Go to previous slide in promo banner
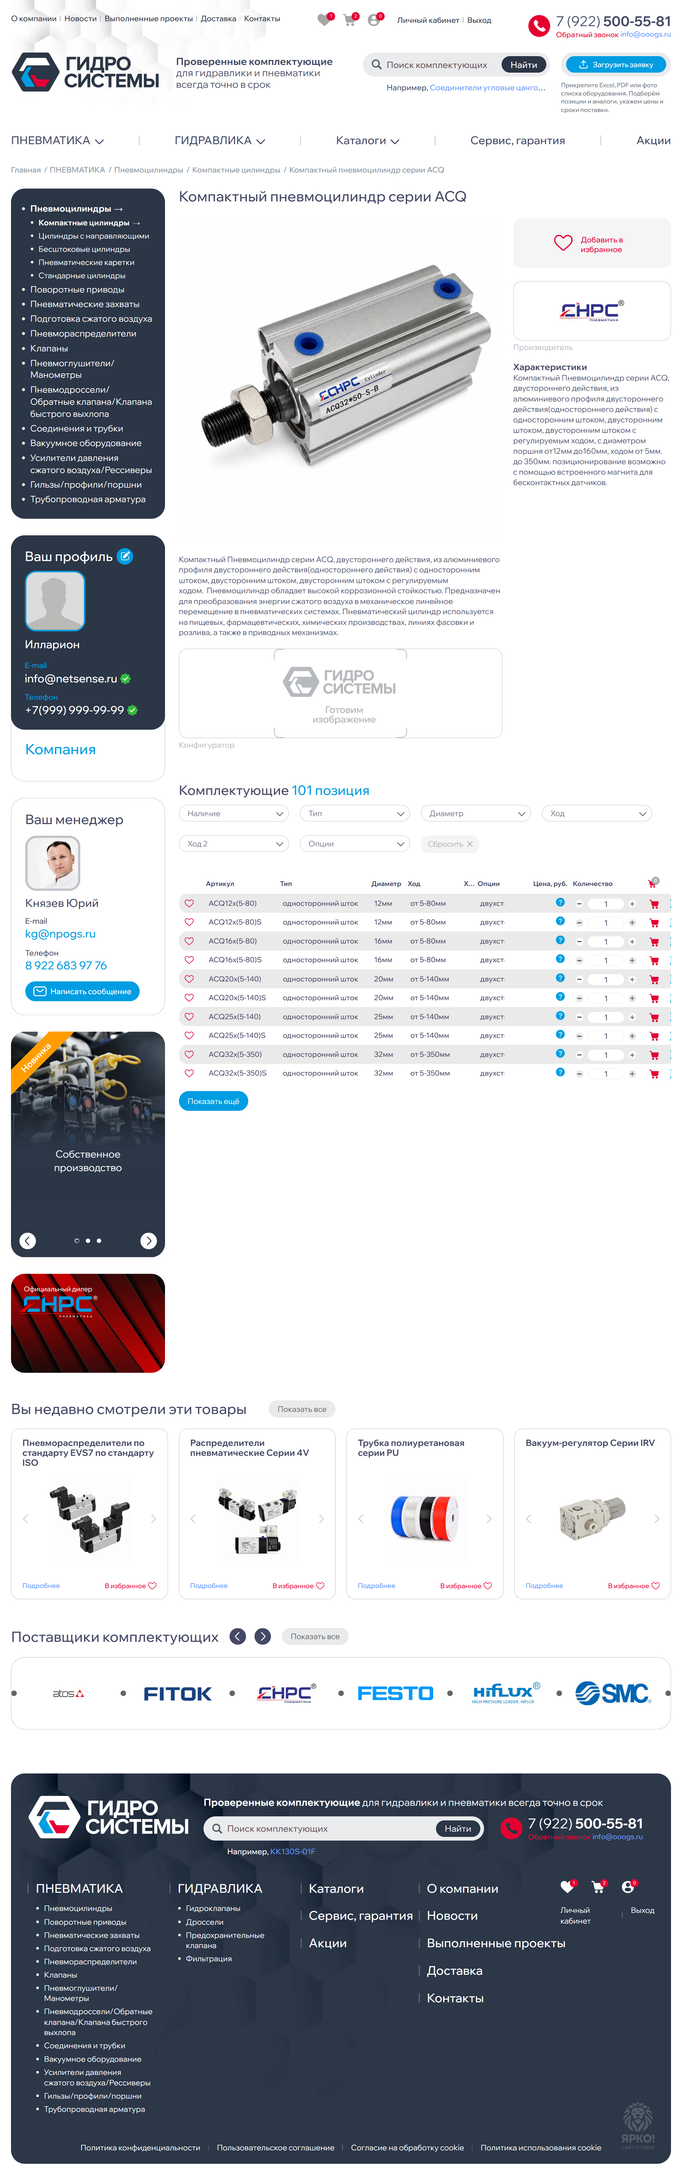Viewport: 682px width, 2177px height. click(x=28, y=1241)
